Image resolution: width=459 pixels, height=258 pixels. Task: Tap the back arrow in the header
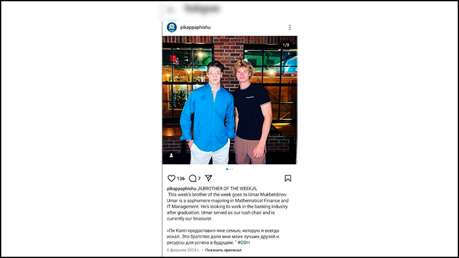[170, 10]
